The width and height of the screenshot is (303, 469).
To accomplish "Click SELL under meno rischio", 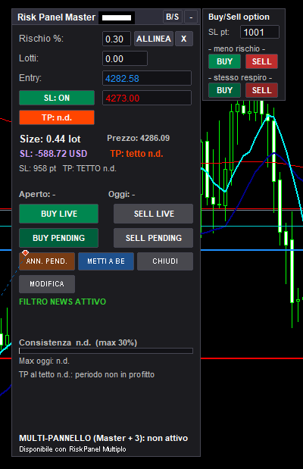I will (262, 61).
